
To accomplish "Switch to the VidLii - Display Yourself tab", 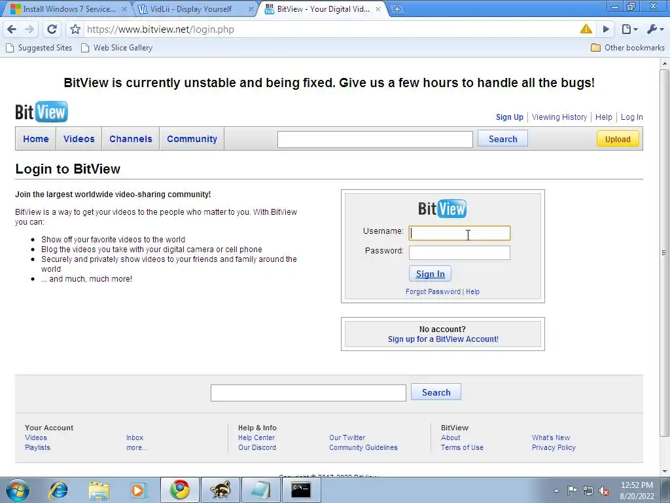I will pyautogui.click(x=190, y=9).
